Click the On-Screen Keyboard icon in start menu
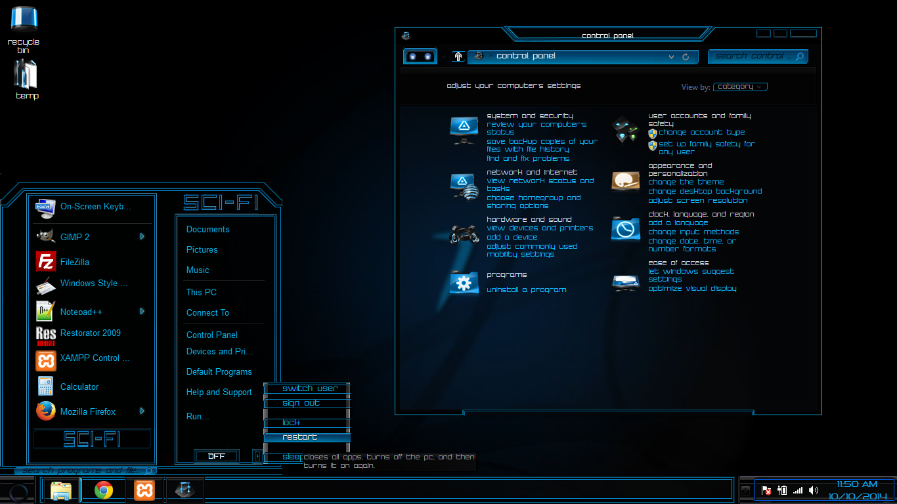This screenshot has height=504, width=897. point(46,207)
